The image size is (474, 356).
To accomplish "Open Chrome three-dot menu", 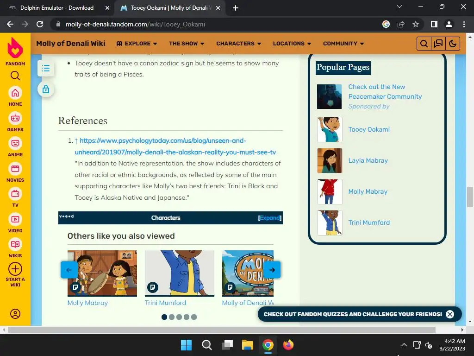I will (x=464, y=24).
